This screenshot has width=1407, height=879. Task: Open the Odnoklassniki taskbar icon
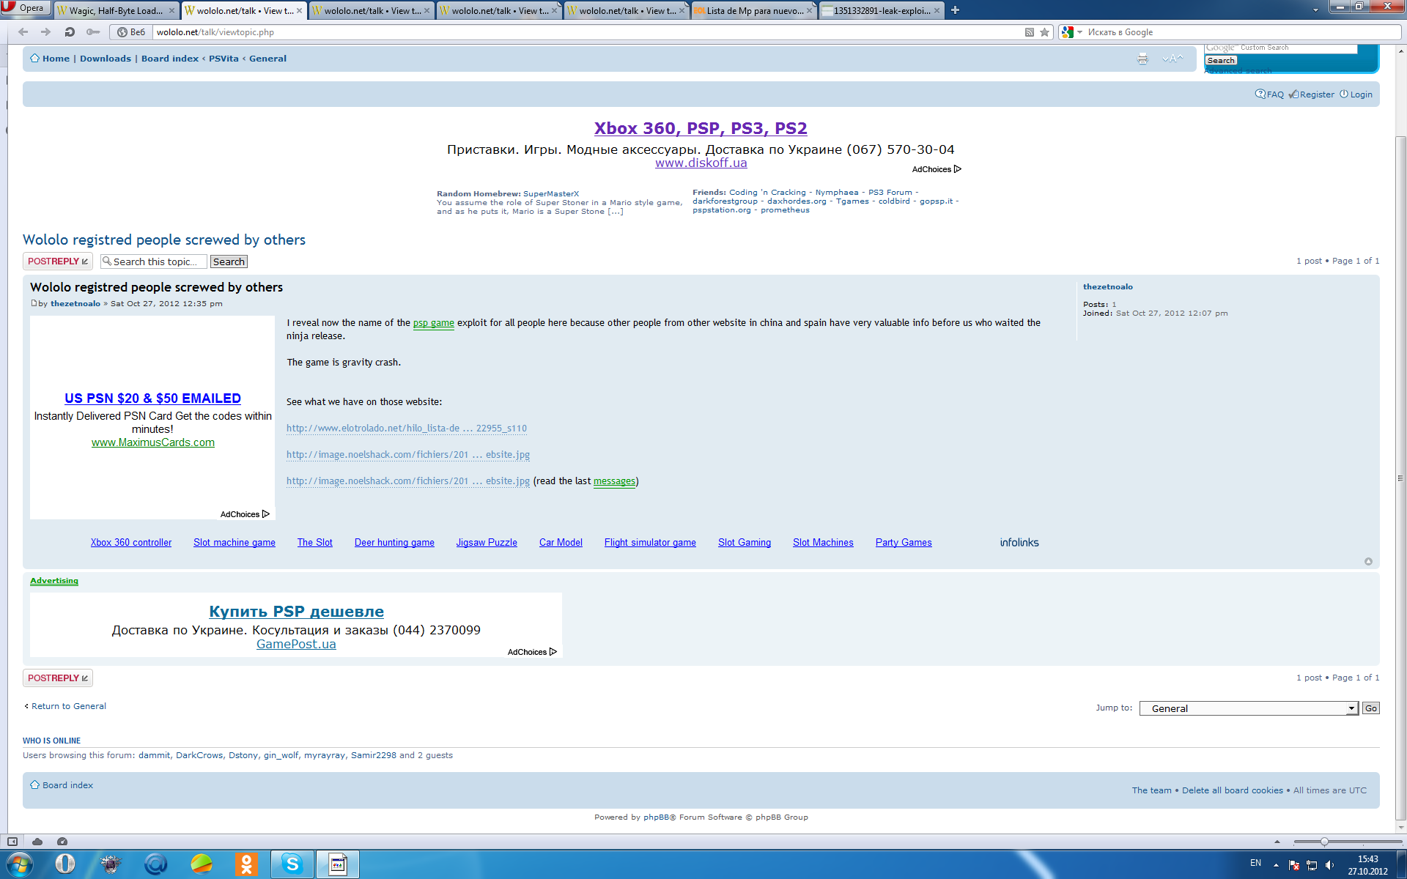247,864
